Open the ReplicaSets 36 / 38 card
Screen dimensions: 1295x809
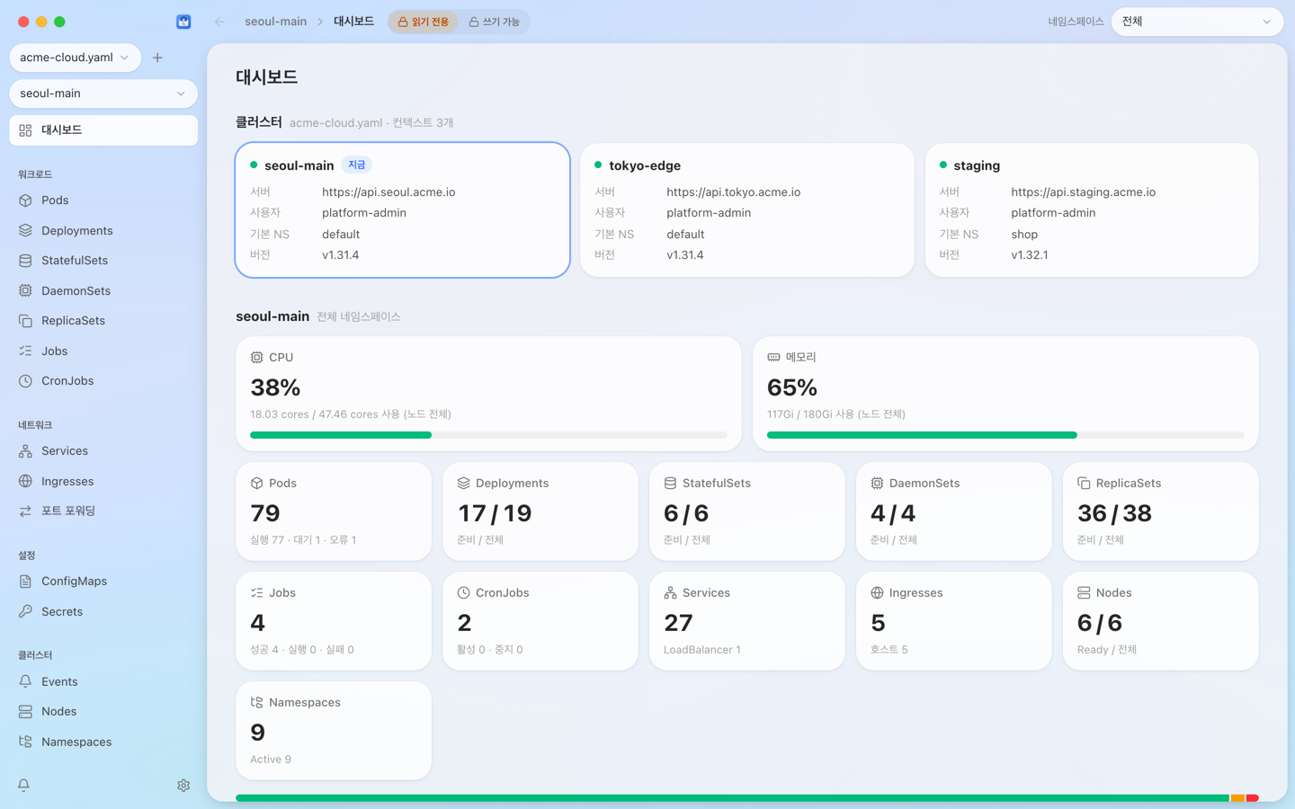(x=1161, y=511)
